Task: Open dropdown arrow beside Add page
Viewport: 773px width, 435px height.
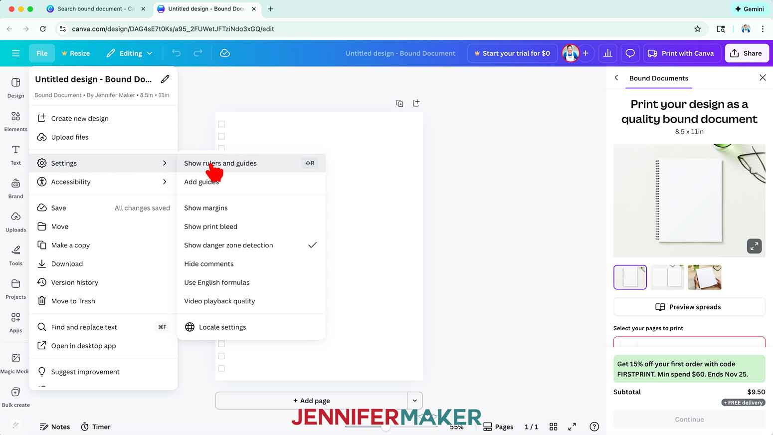Action: point(414,401)
